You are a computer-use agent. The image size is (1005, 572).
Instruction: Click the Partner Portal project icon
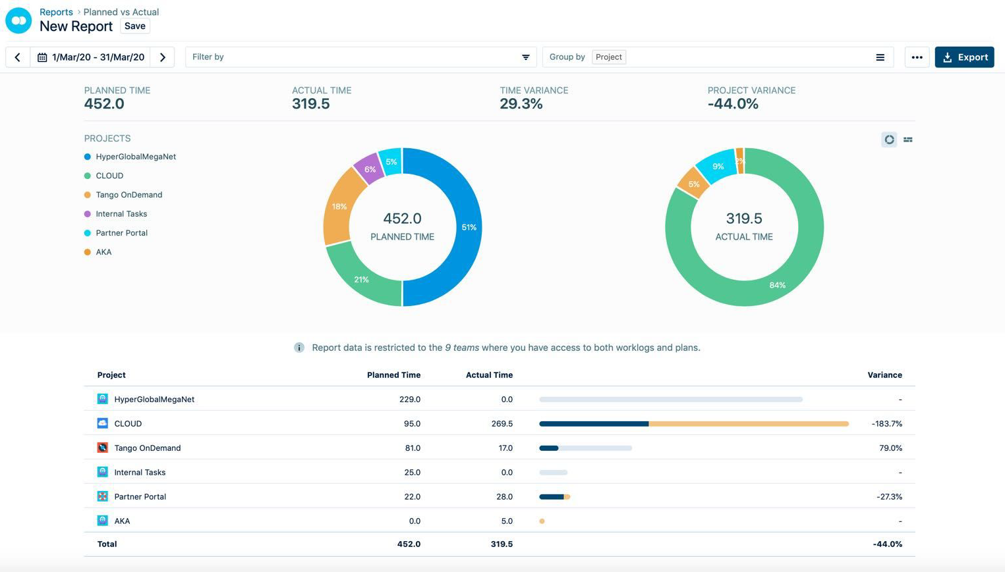pyautogui.click(x=103, y=496)
